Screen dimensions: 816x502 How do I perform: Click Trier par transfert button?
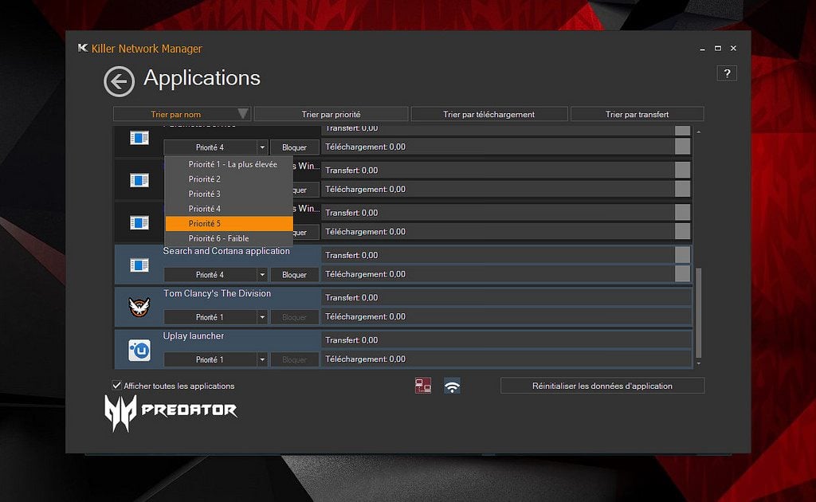637,114
